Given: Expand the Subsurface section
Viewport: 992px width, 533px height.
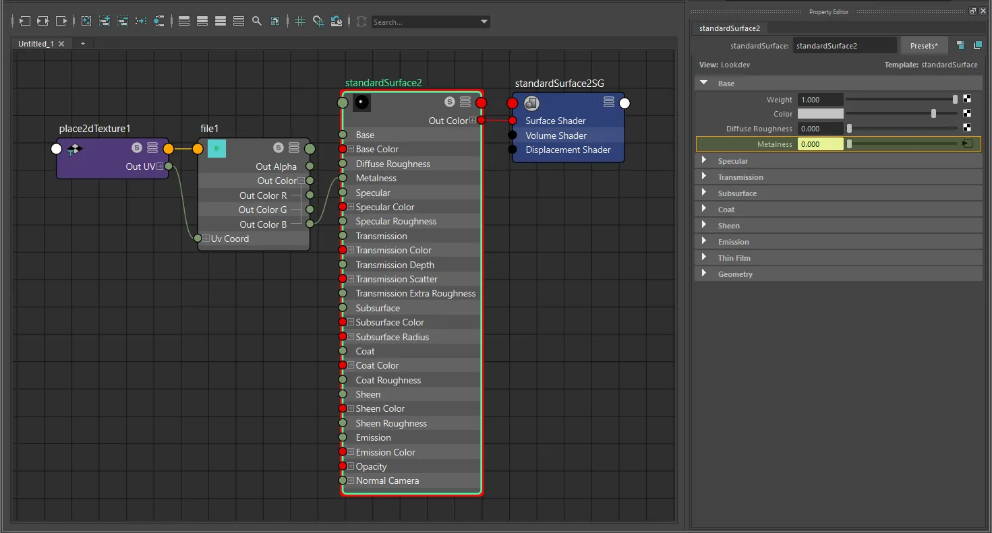Looking at the screenshot, I should [x=704, y=193].
